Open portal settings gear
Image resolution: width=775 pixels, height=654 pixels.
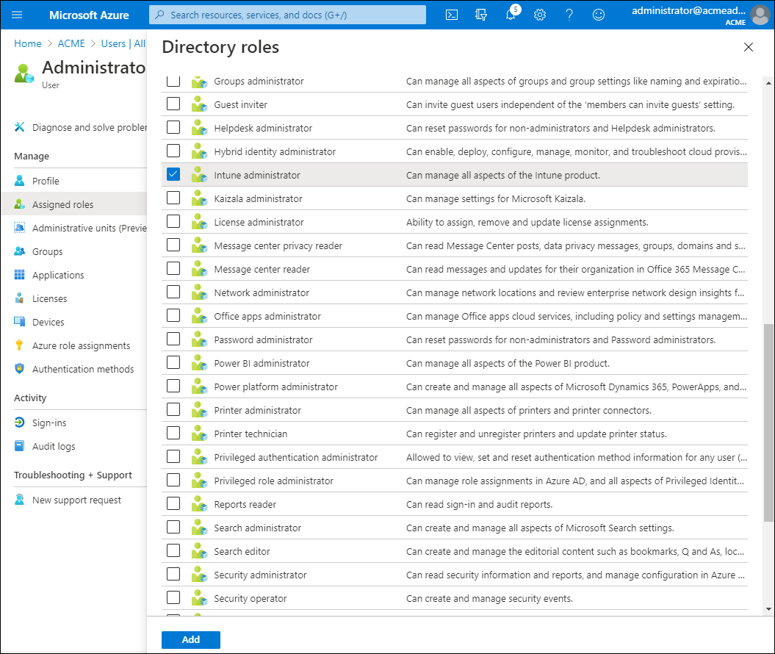click(540, 15)
